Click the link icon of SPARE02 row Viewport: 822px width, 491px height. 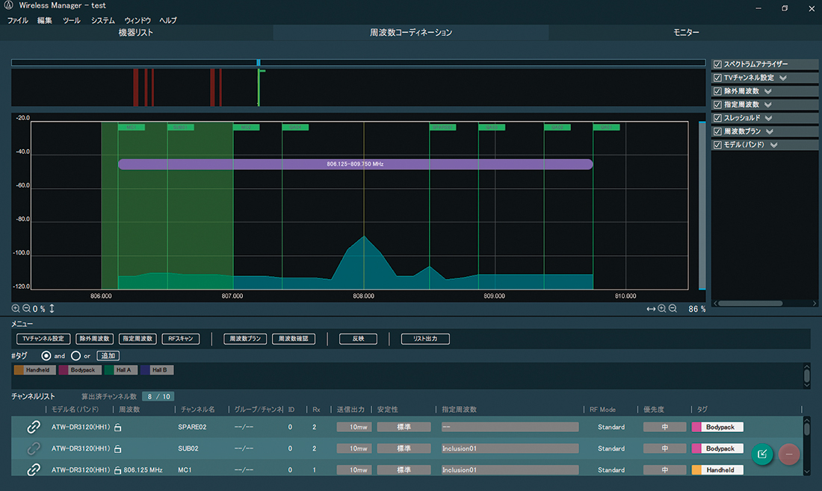tap(34, 427)
